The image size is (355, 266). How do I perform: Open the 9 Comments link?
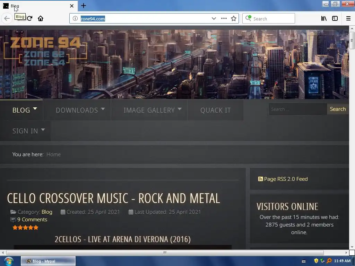coord(32,219)
